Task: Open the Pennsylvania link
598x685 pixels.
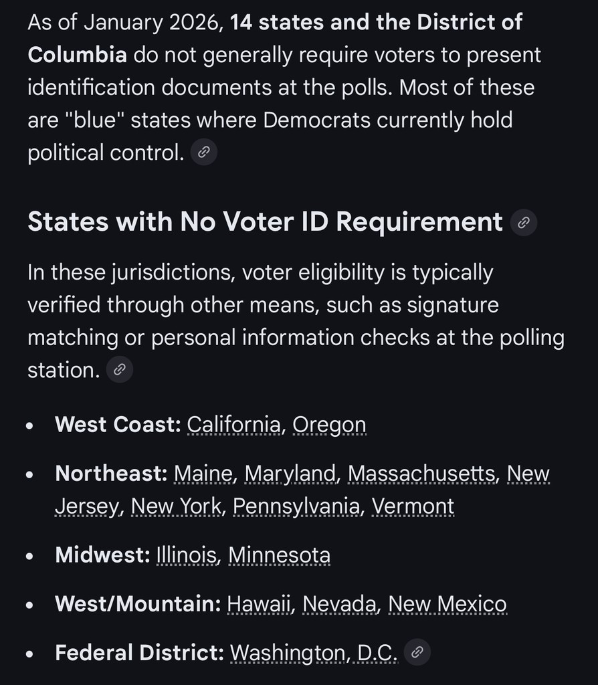Action: click(x=296, y=506)
